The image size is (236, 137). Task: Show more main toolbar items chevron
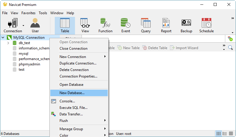click(x=232, y=18)
